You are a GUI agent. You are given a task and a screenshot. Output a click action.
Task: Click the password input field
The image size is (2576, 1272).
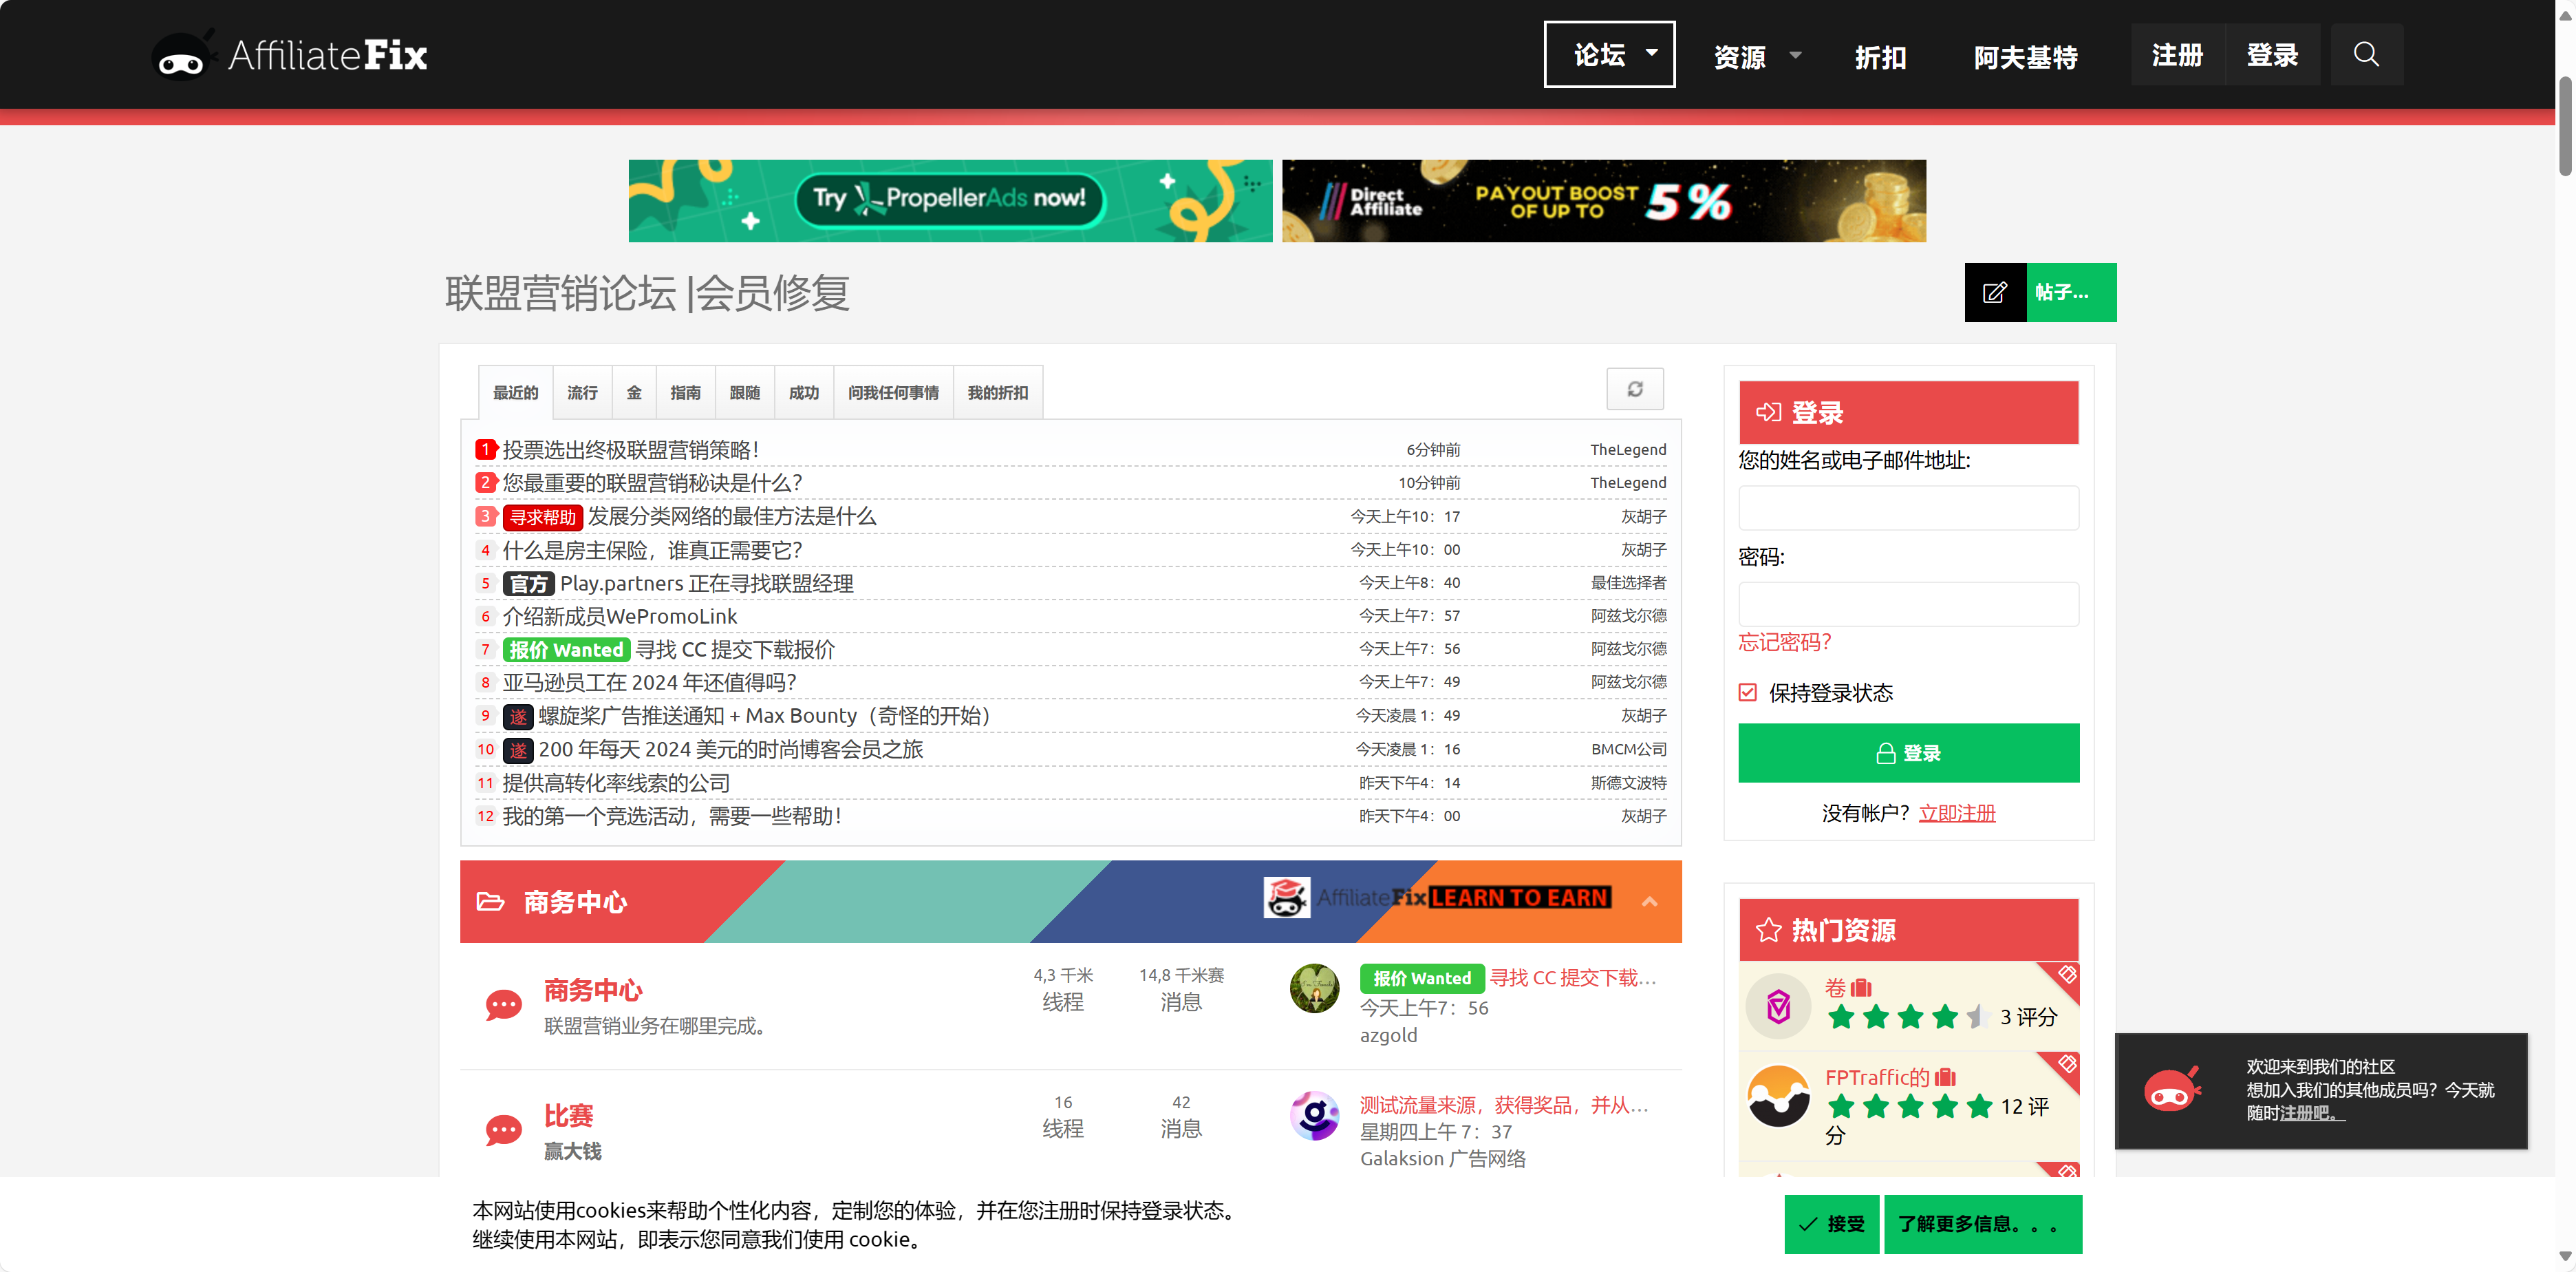tap(1908, 604)
